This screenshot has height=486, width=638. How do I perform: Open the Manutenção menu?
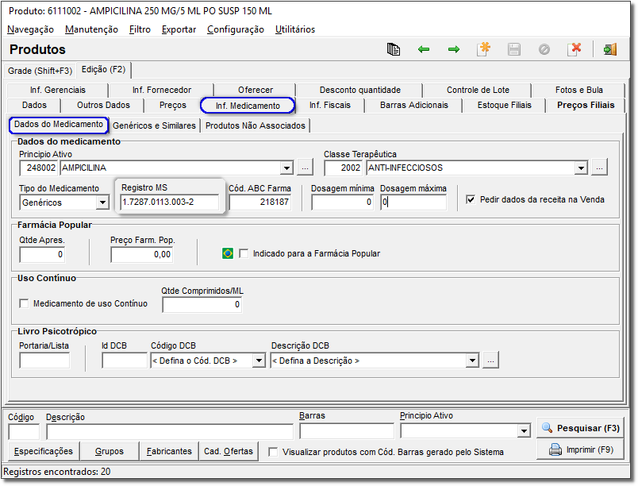pos(91,29)
